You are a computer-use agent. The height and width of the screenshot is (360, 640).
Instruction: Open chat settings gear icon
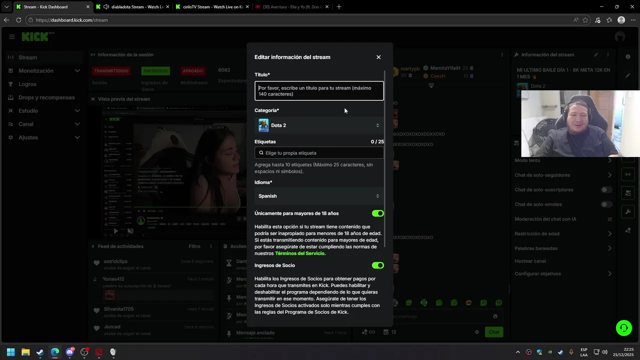coord(477,332)
